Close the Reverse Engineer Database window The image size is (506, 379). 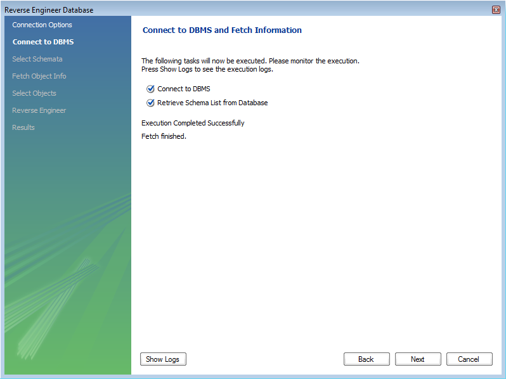pyautogui.click(x=496, y=10)
